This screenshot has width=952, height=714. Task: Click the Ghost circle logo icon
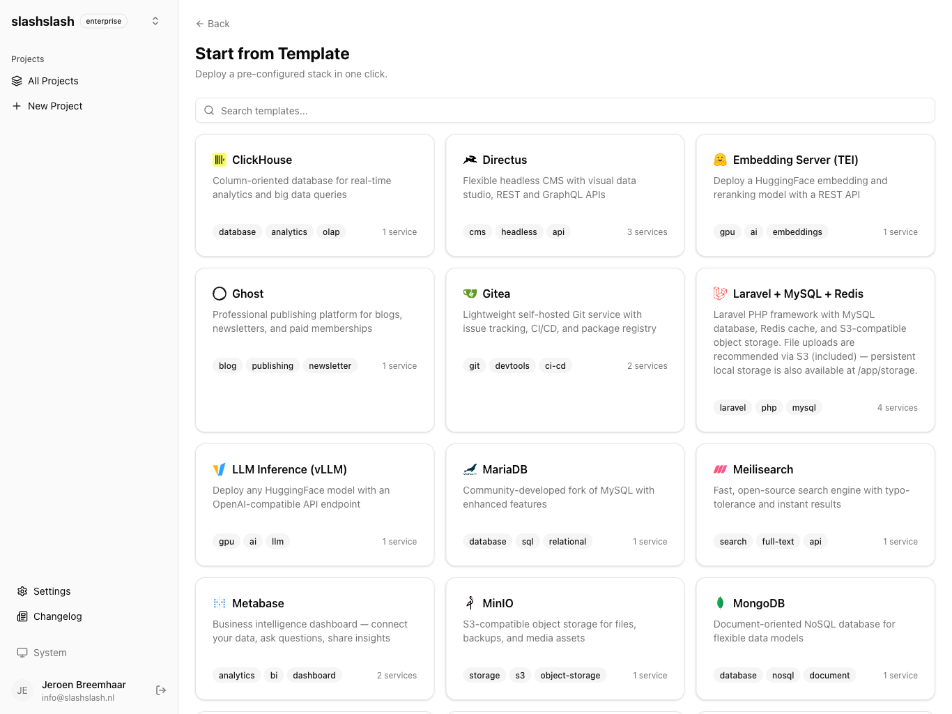pyautogui.click(x=220, y=294)
